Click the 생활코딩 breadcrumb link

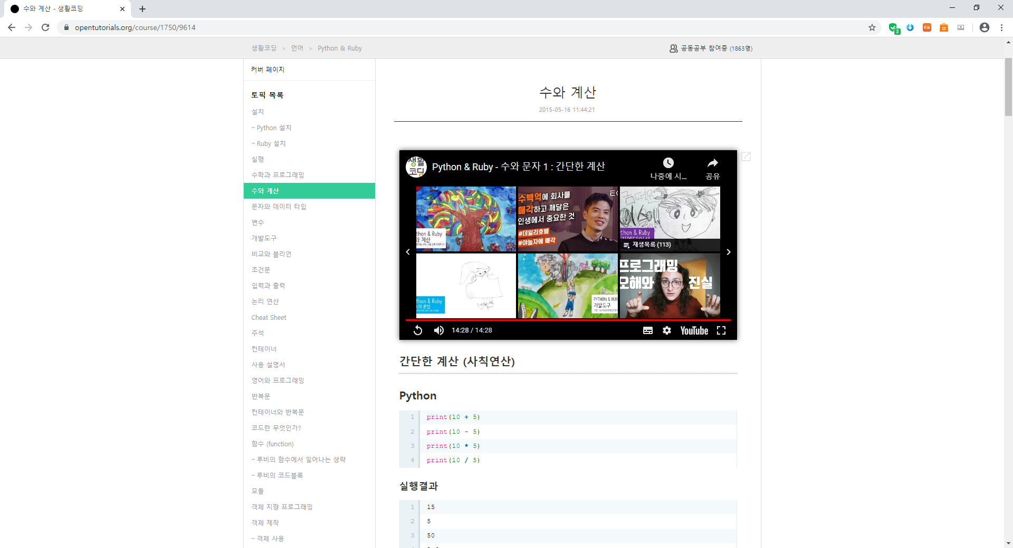[x=264, y=48]
